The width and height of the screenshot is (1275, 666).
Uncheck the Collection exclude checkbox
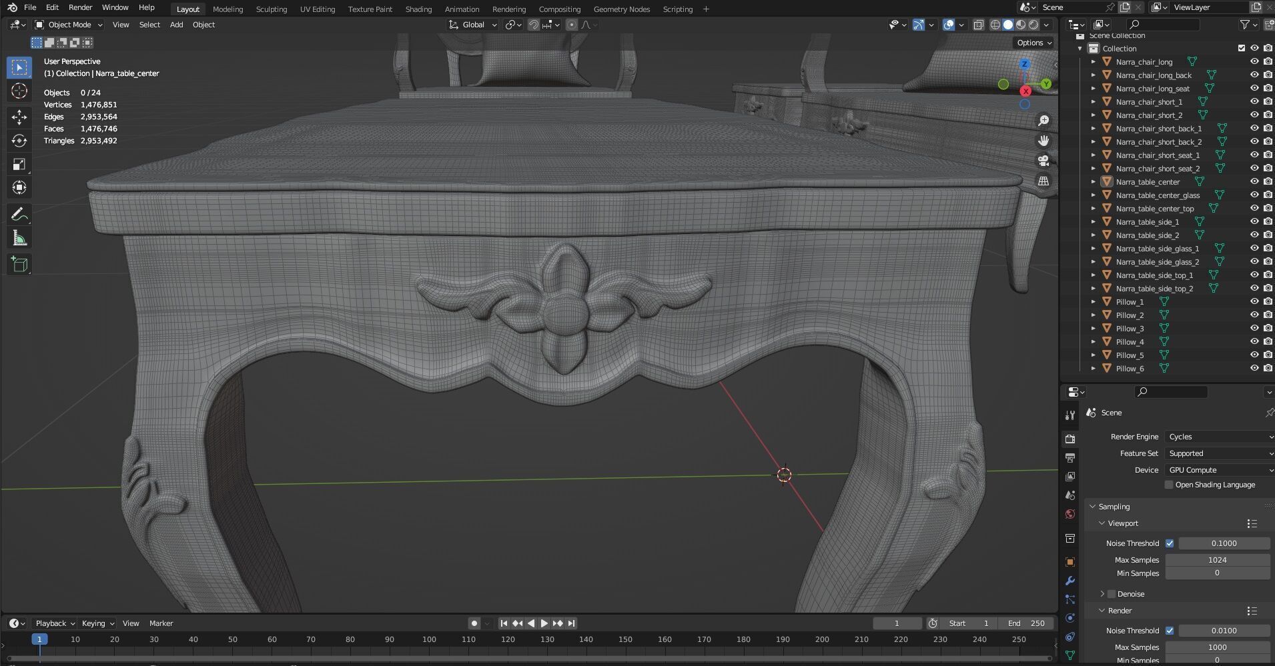click(1242, 48)
